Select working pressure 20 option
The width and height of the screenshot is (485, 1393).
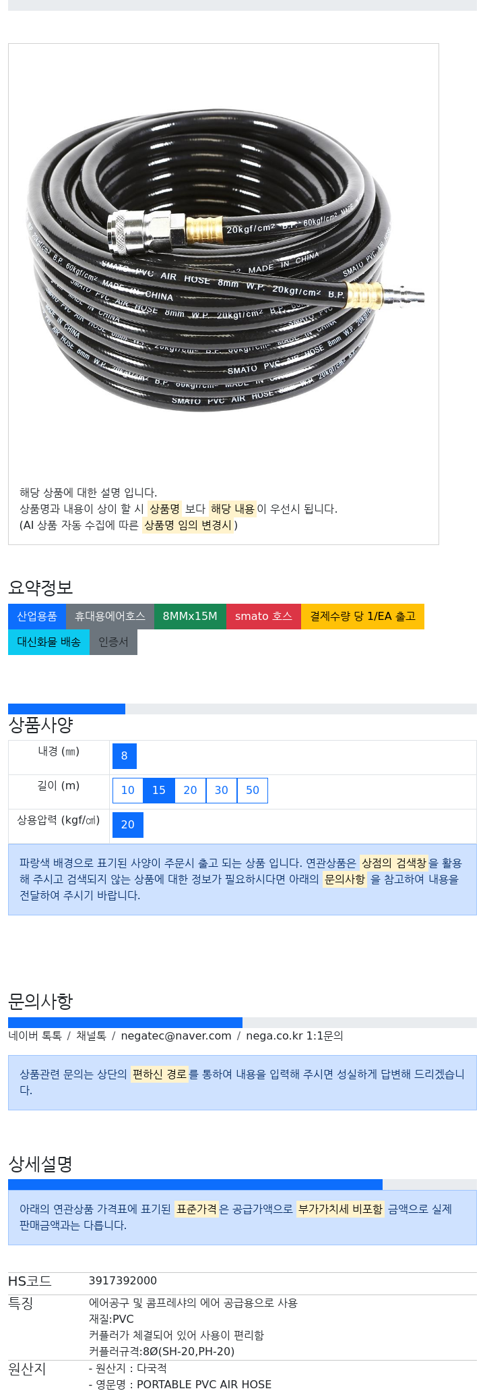(x=128, y=825)
